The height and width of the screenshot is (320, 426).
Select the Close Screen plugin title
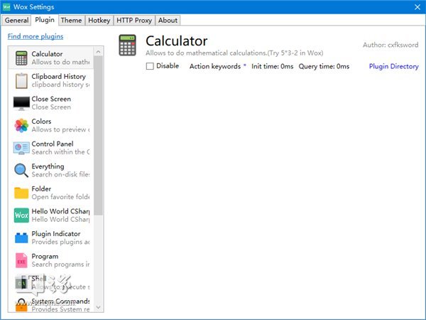(x=51, y=99)
